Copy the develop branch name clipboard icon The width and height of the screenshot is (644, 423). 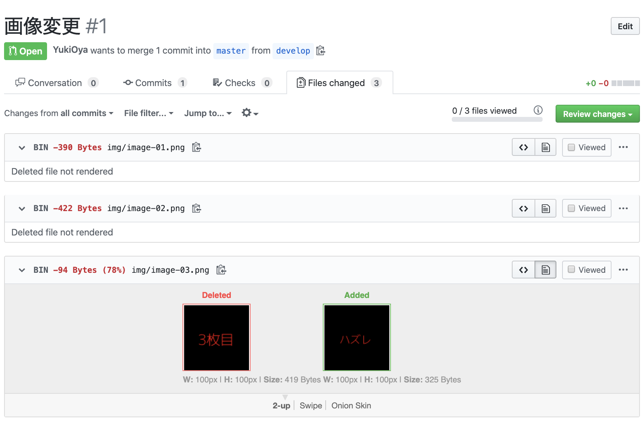321,51
